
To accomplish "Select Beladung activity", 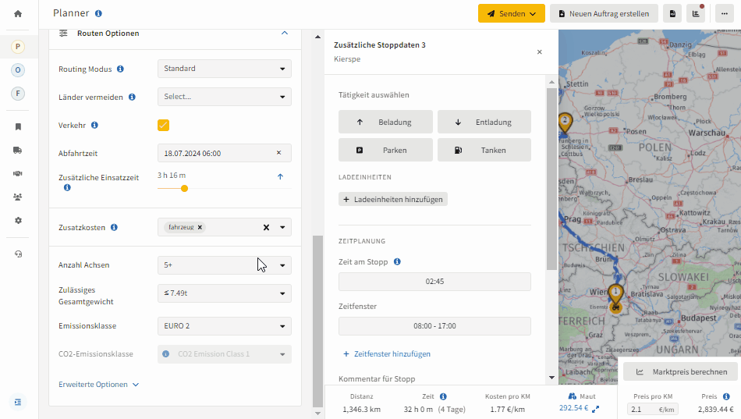I will pyautogui.click(x=385, y=122).
